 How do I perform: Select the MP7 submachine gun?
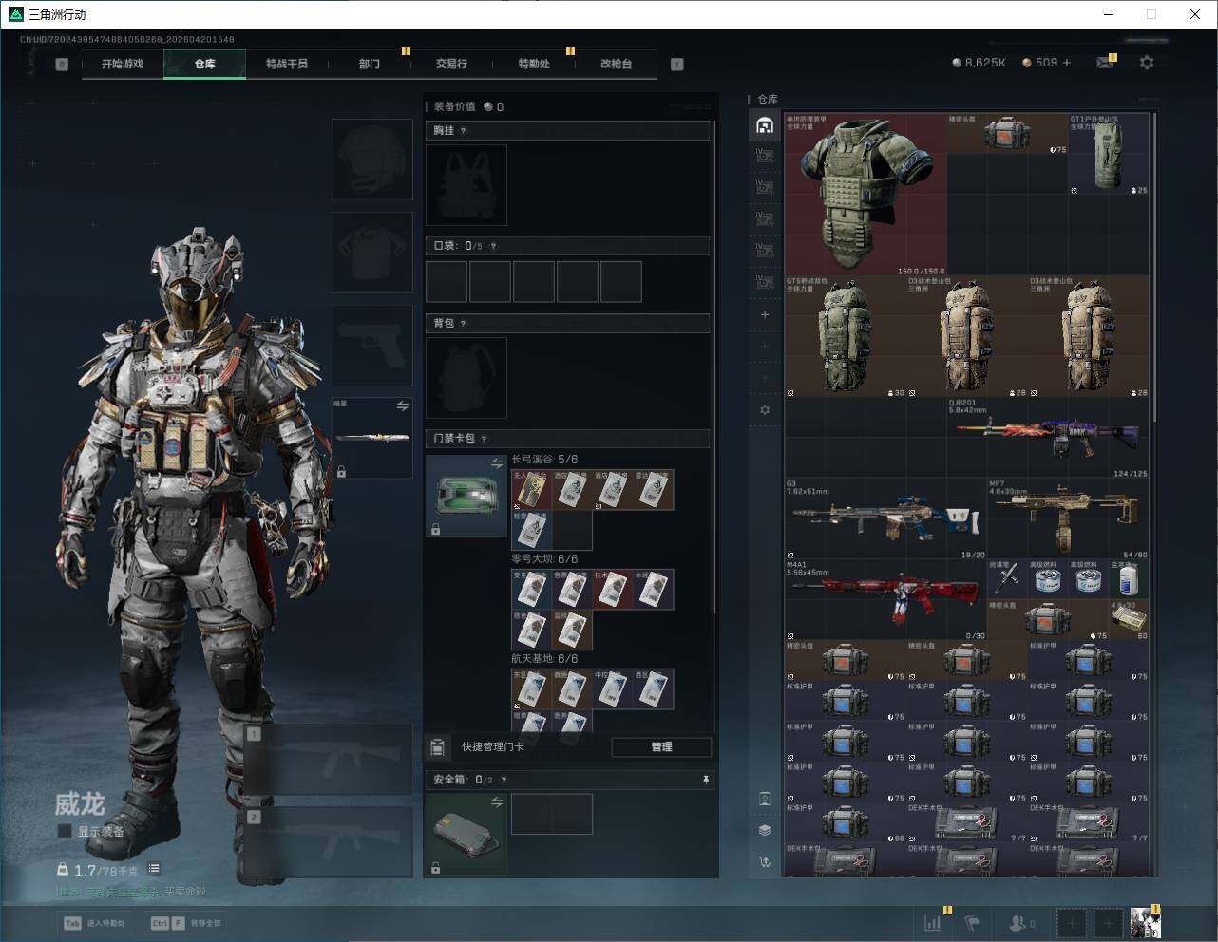click(1069, 519)
